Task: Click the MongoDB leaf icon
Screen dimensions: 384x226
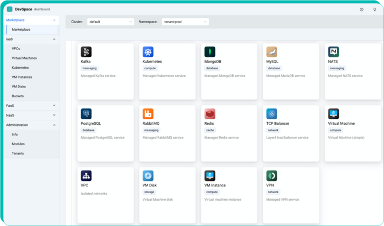Action: (210, 52)
